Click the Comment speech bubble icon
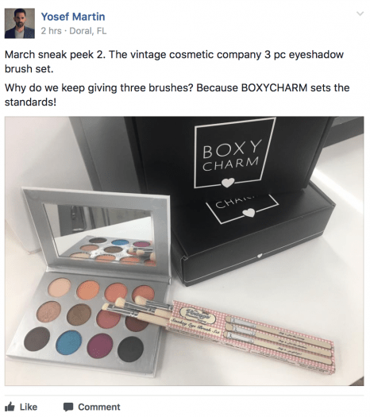This screenshot has width=370, height=417. point(68,407)
